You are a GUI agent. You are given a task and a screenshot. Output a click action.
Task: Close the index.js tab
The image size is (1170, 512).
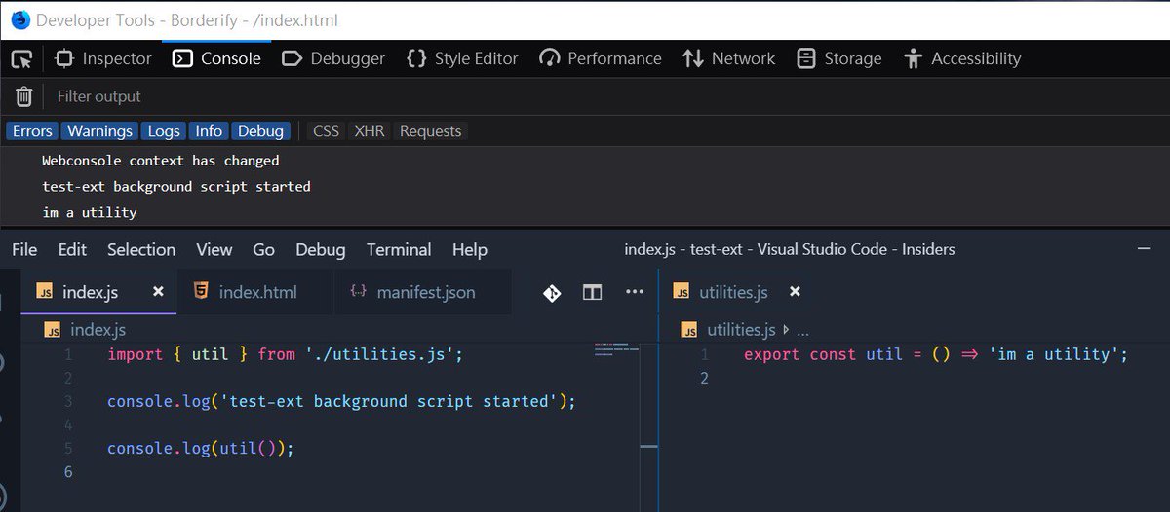click(158, 292)
